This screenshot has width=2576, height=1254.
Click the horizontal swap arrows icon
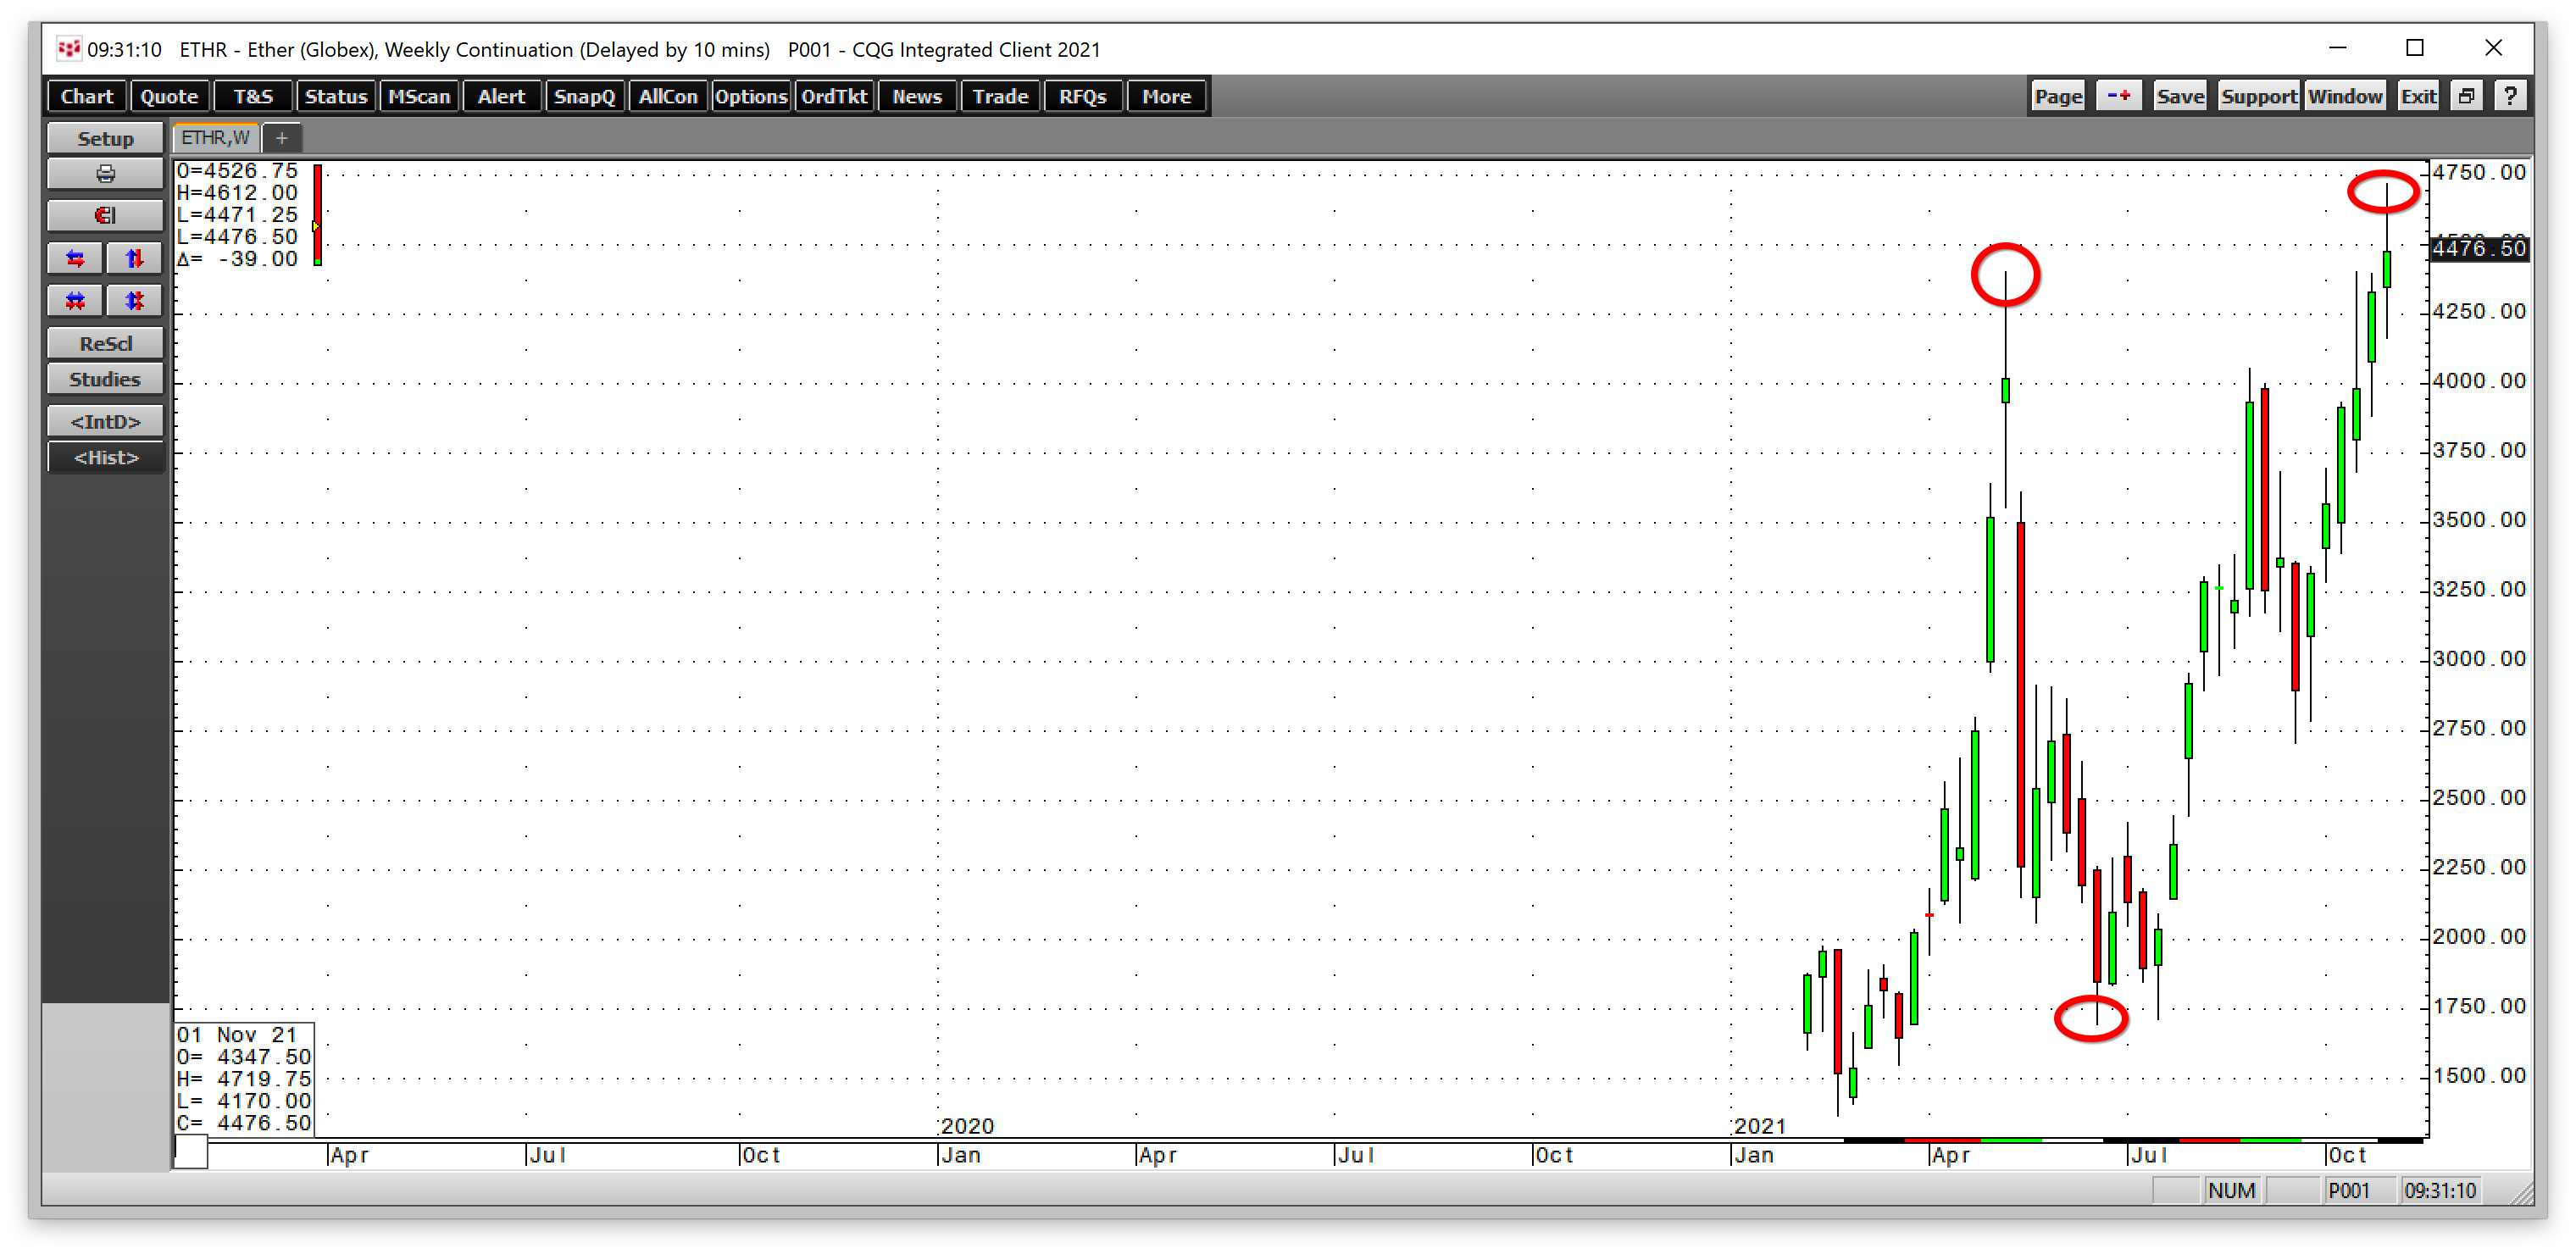pyautogui.click(x=75, y=258)
